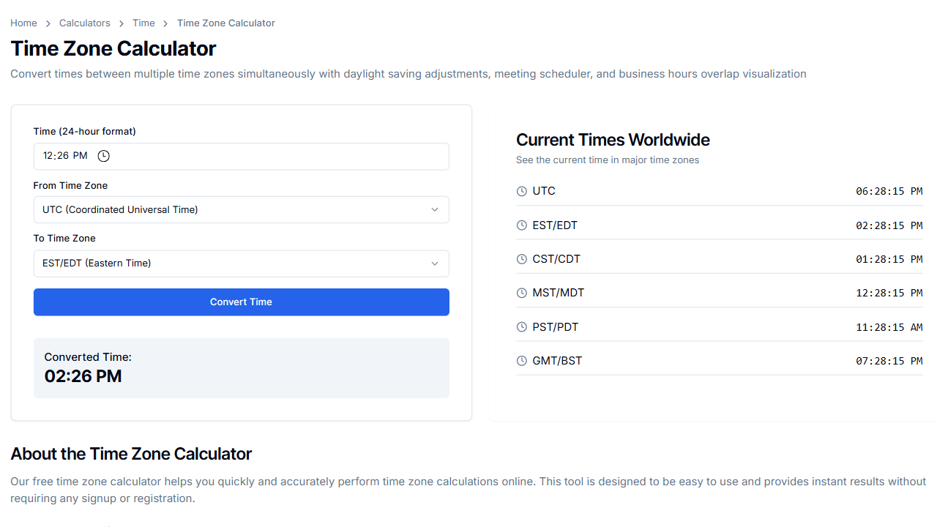The height and width of the screenshot is (527, 937).
Task: Click the clock icon beside GMT/BST
Action: [521, 361]
